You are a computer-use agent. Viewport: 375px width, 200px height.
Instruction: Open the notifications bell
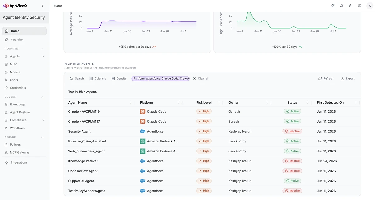tap(342, 6)
